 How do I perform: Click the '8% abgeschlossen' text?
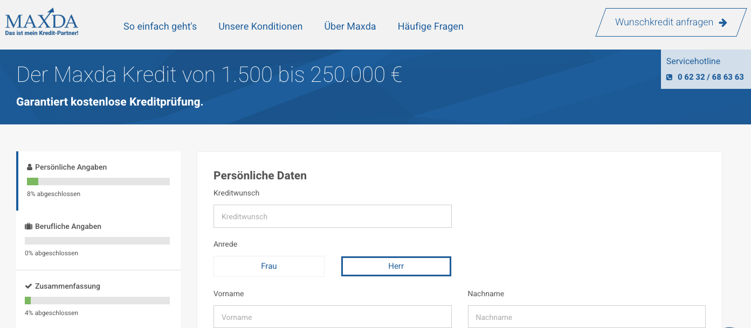(x=53, y=194)
